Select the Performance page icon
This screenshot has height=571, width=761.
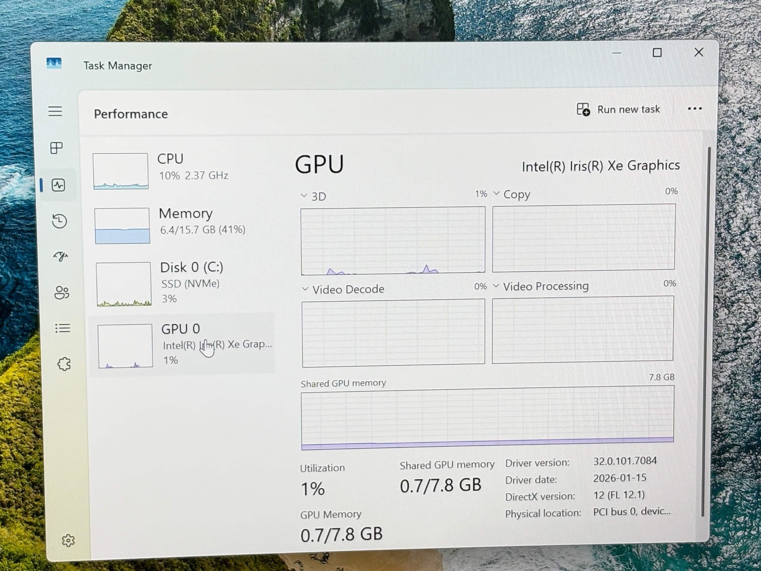click(59, 185)
